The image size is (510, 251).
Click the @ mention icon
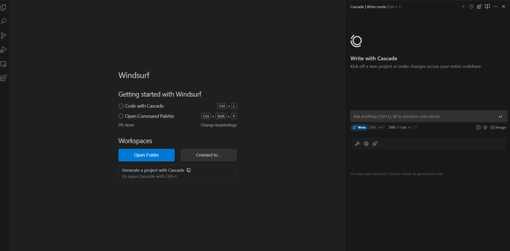tap(485, 128)
